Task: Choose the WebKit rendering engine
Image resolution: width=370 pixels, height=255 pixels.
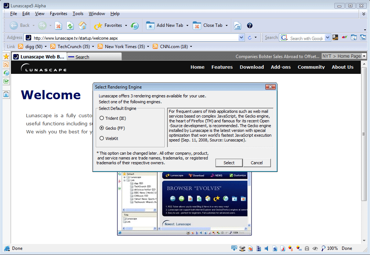Action: [102, 139]
